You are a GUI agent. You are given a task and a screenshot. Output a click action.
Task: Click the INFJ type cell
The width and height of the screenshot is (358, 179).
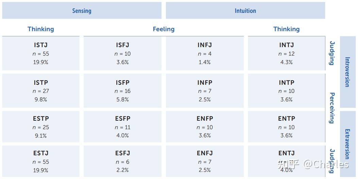click(205, 53)
